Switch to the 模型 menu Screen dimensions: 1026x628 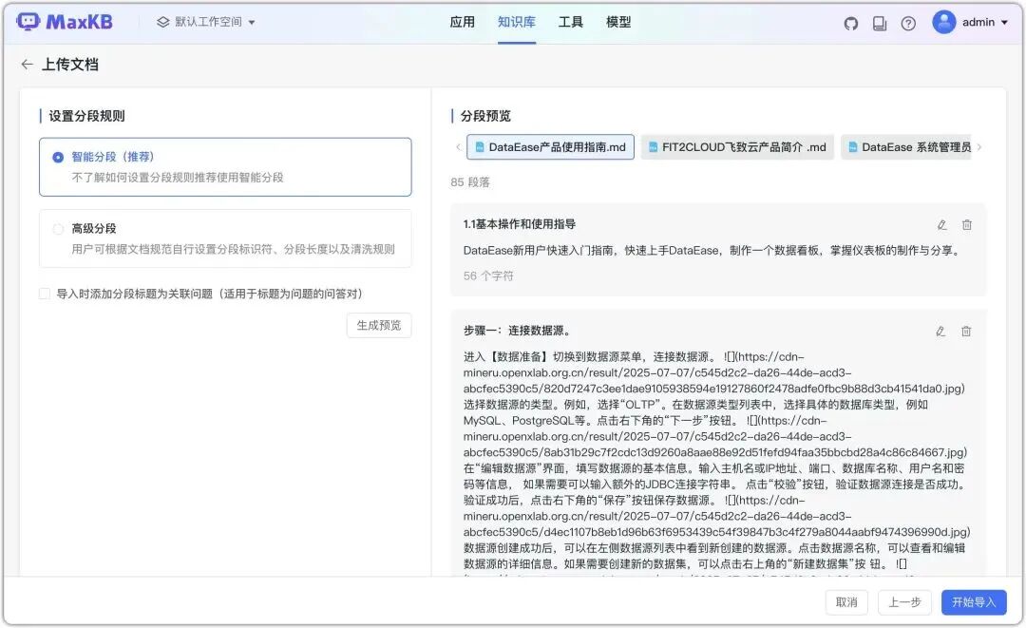point(618,22)
